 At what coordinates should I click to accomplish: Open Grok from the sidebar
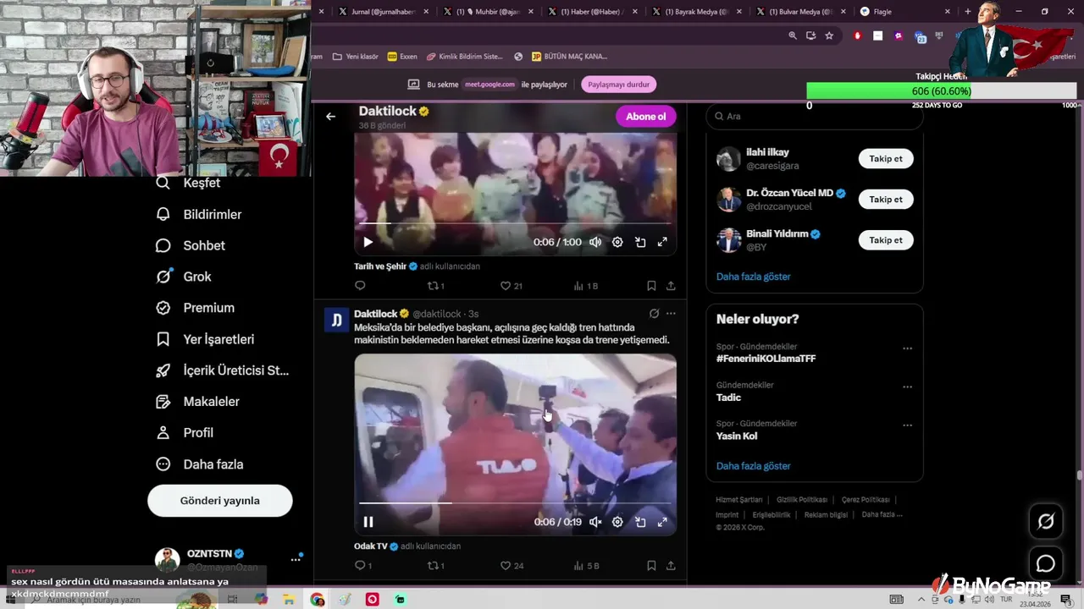point(184,277)
